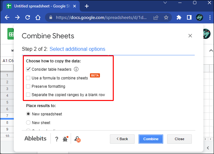The height and width of the screenshot is (154, 214).
Task: Click the Combine button
Action: [151, 139]
